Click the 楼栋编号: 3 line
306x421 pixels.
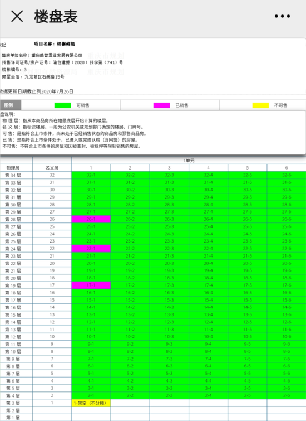(14, 70)
